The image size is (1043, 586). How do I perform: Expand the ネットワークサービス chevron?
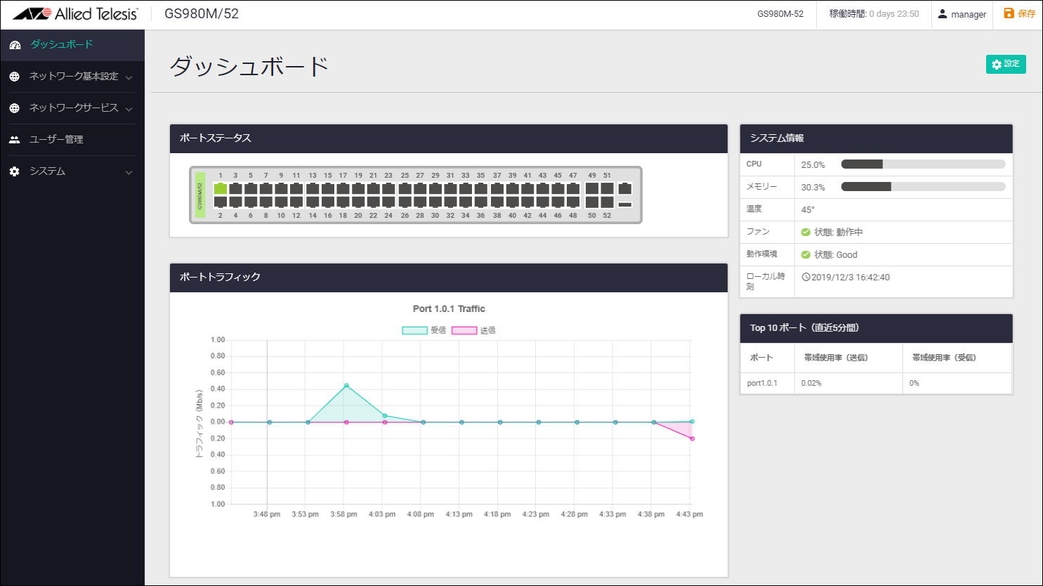[129, 109]
